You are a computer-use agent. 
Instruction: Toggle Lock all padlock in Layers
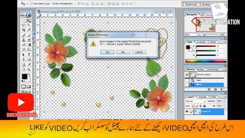[x=204, y=106]
